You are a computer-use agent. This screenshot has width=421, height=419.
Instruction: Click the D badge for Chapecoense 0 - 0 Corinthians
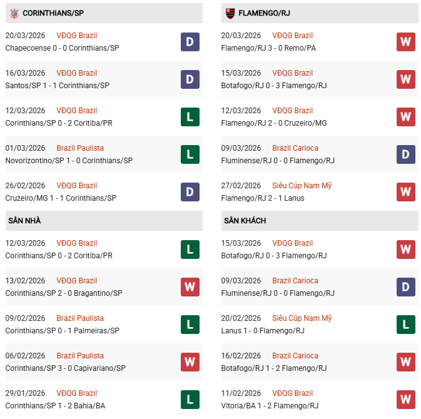[190, 42]
